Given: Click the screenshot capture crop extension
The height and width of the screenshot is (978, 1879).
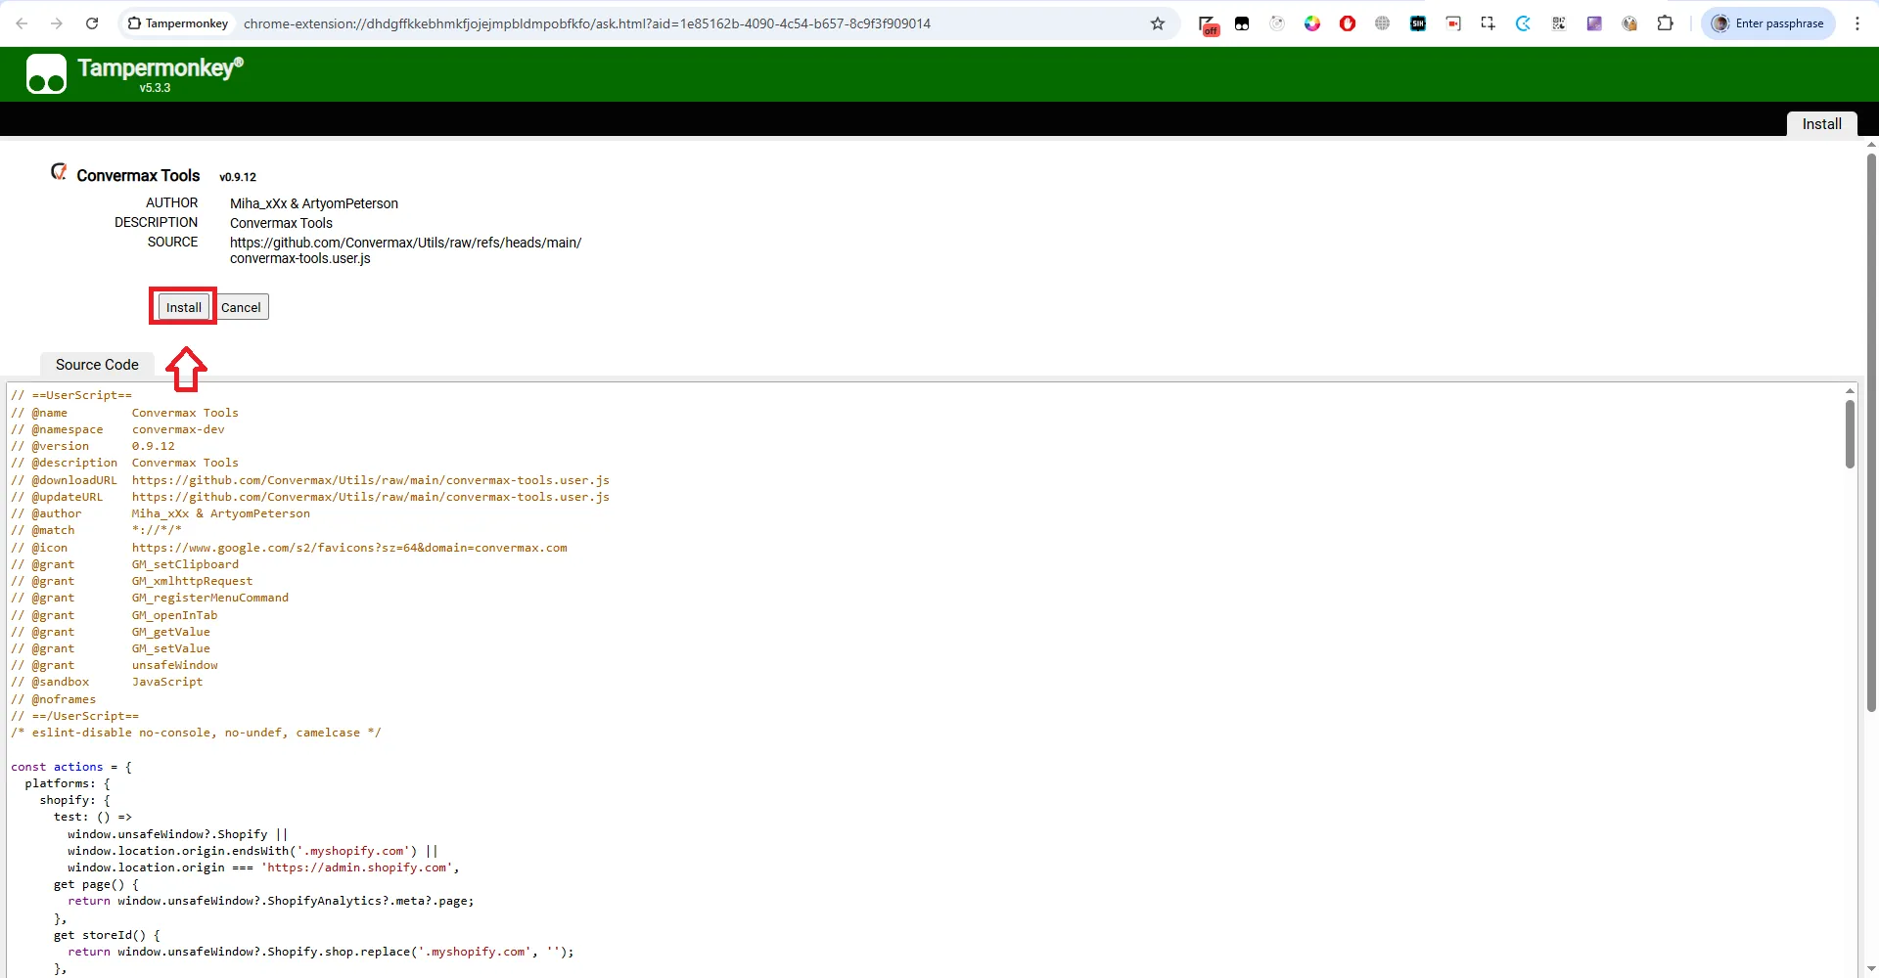Looking at the screenshot, I should [x=1489, y=23].
